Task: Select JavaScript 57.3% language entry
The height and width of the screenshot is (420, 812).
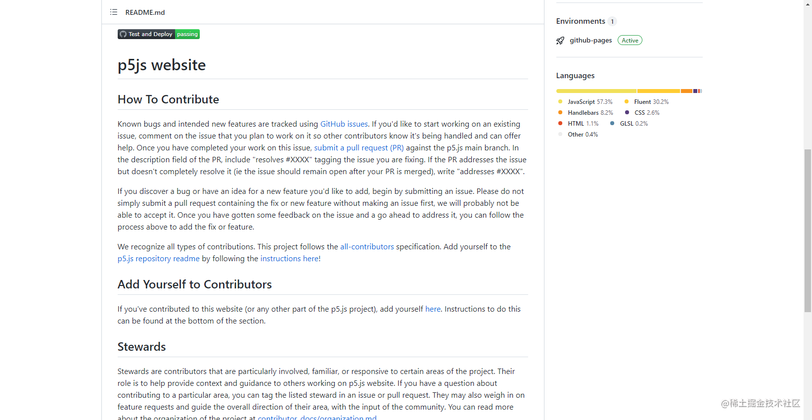Action: (x=586, y=102)
